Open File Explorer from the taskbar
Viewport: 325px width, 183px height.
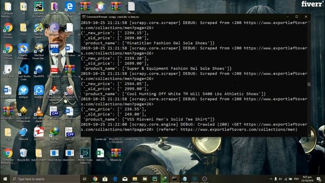[135, 179]
